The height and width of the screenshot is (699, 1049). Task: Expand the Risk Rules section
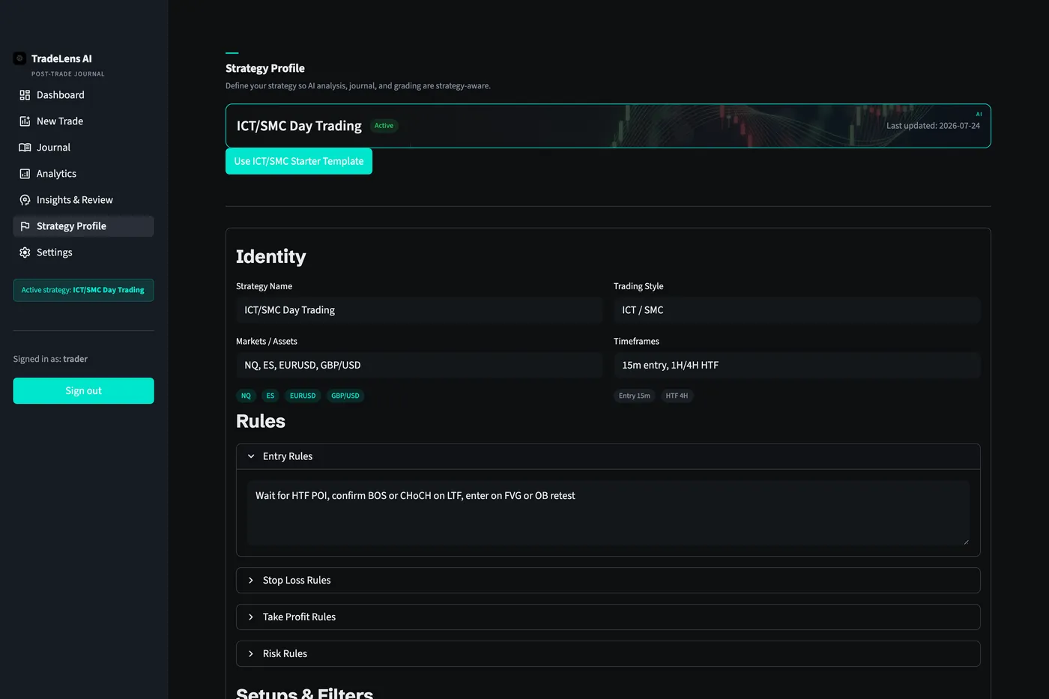click(608, 654)
